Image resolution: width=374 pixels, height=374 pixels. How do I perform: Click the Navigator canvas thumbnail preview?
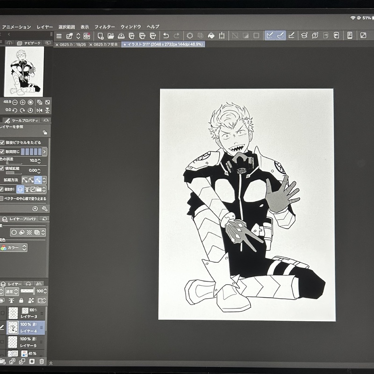click(24, 72)
